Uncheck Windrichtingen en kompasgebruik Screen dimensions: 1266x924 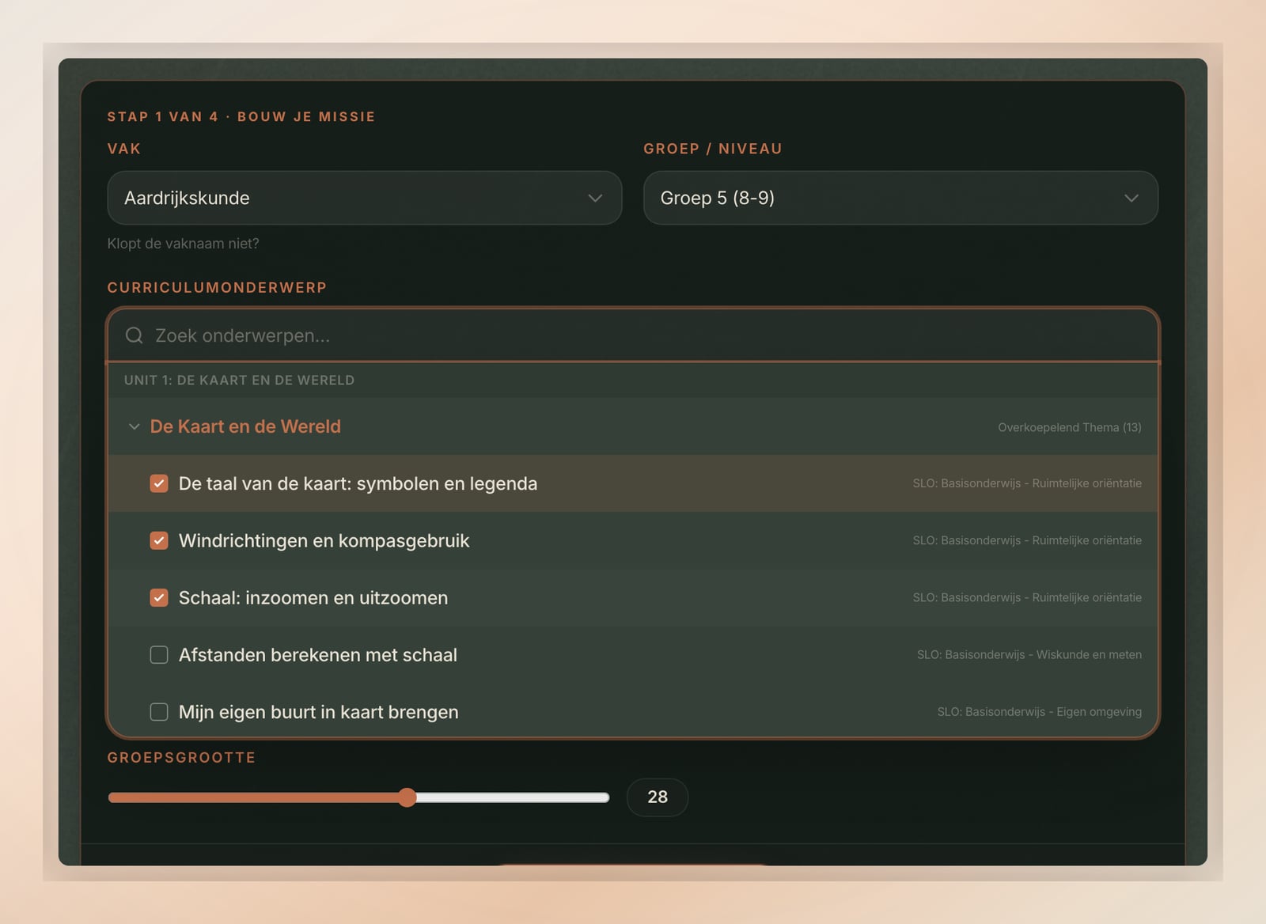159,540
